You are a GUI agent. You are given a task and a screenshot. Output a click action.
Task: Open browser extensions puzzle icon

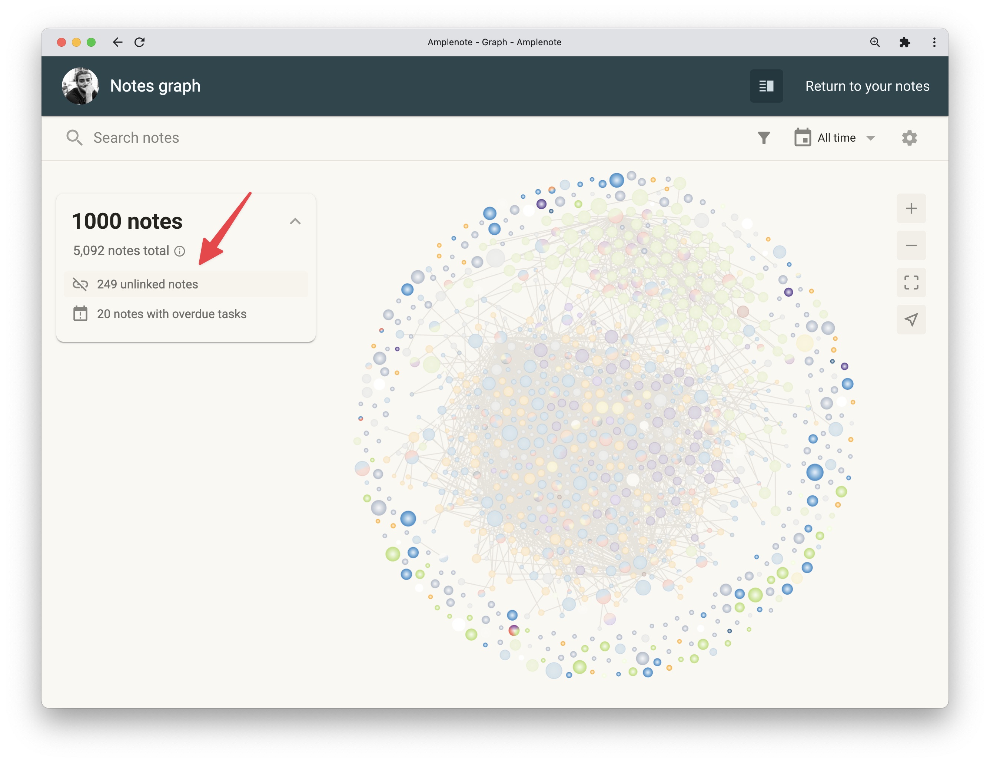pos(904,42)
